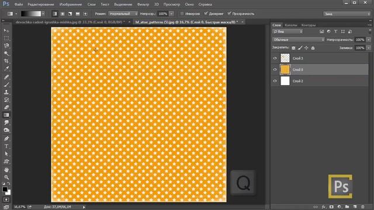Select the Smudge tool
Viewport: 374px width, 210px height.
coord(6,123)
